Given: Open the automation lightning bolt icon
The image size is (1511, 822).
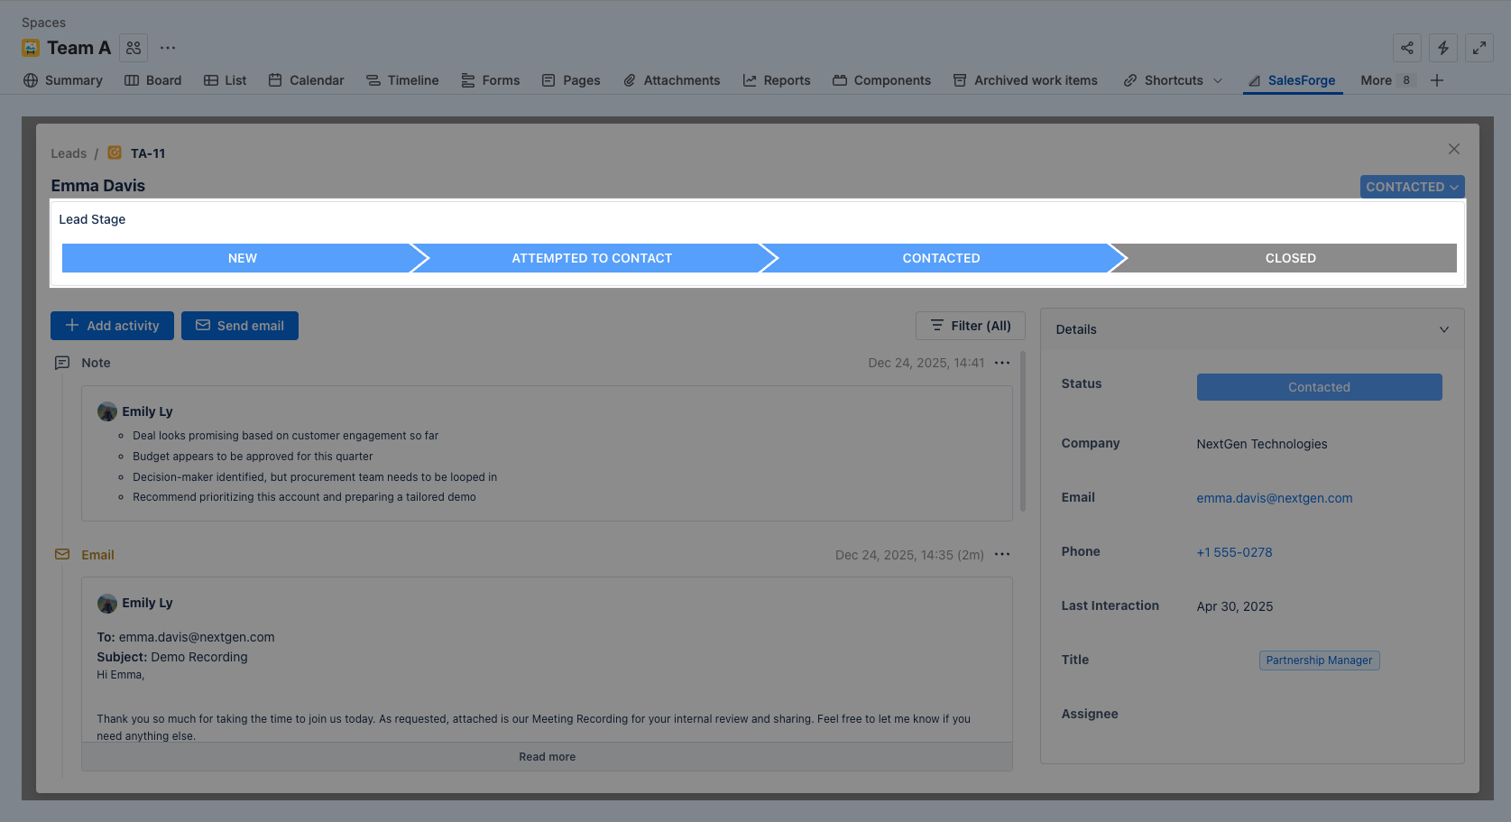Looking at the screenshot, I should [1442, 48].
